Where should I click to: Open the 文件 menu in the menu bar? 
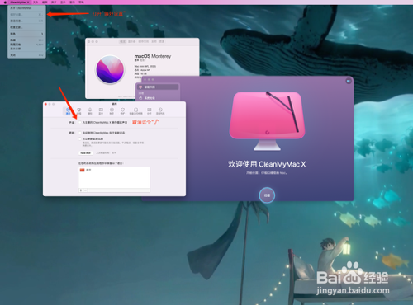click(36, 2)
